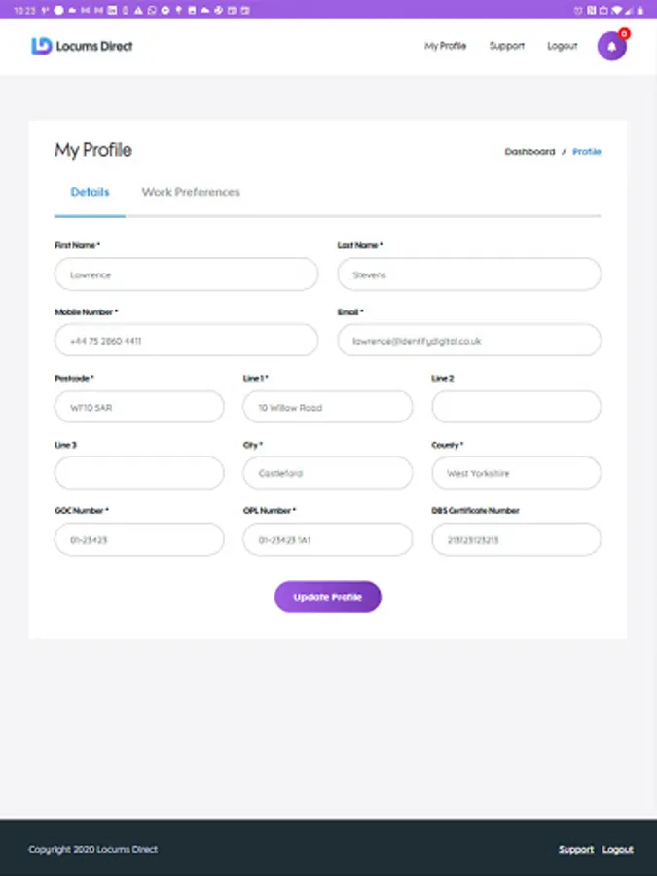Click Logout in the top navigation
Image resolution: width=657 pixels, height=876 pixels.
tap(562, 46)
